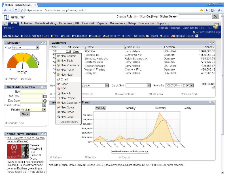The image size is (229, 176).
Task: Open the Customers View dropdown arrow
Action: 107,85
